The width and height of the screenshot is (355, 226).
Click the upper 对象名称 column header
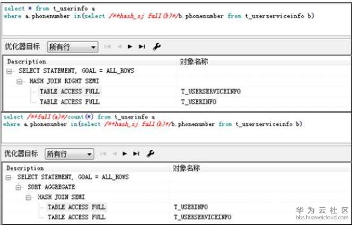click(x=194, y=61)
